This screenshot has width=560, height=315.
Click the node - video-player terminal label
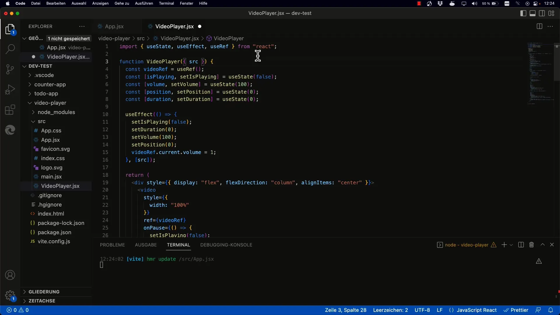[467, 245]
